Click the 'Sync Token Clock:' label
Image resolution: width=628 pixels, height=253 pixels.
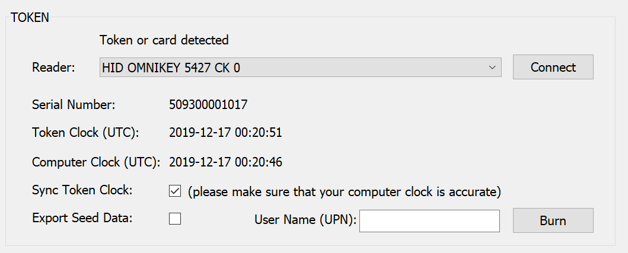coord(82,190)
